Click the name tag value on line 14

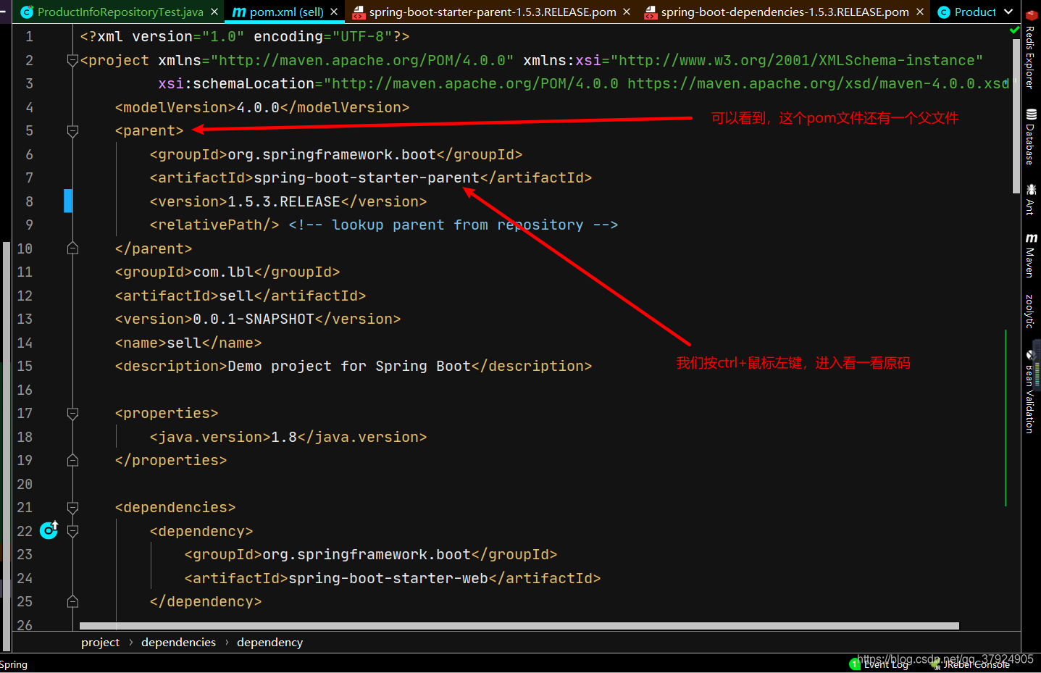[x=184, y=343]
